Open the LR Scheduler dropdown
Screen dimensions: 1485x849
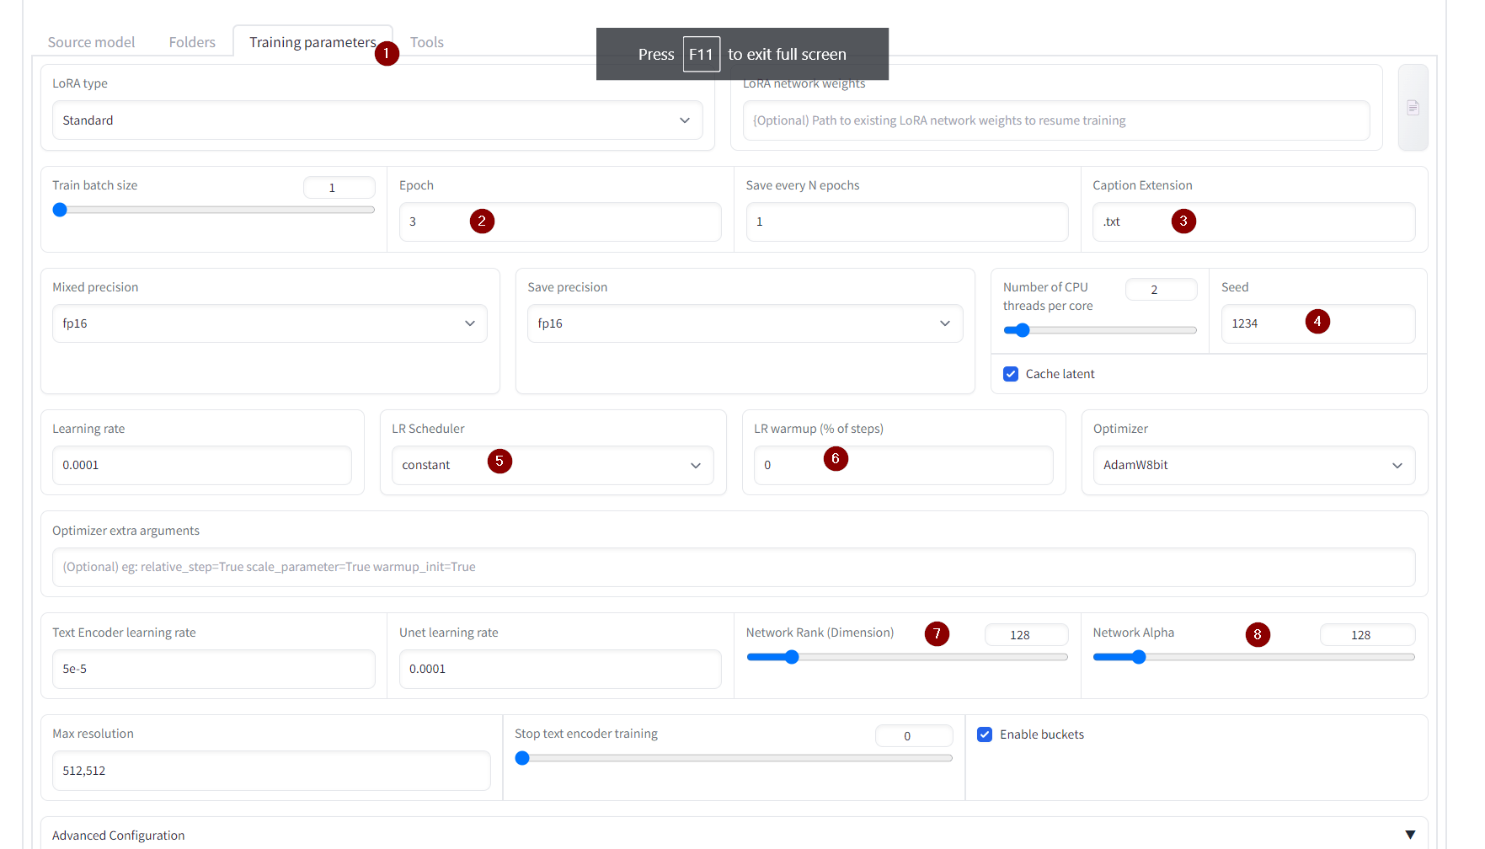coord(553,465)
